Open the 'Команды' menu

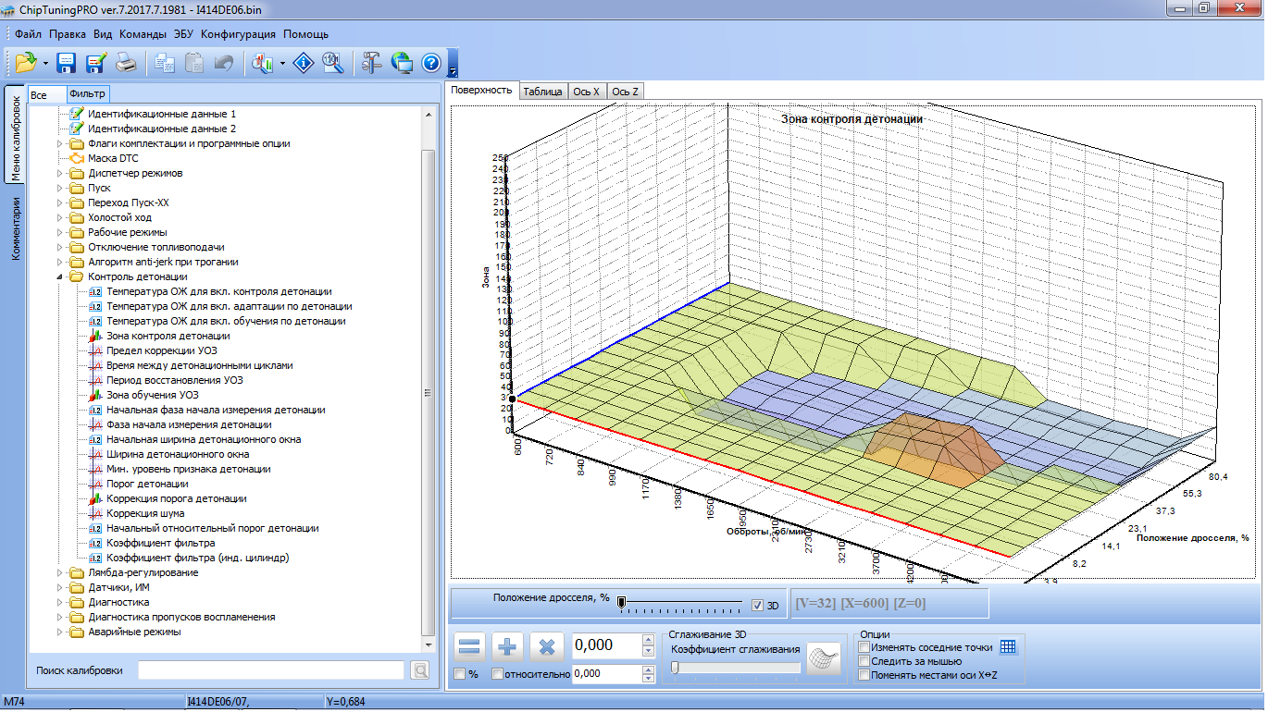click(143, 33)
